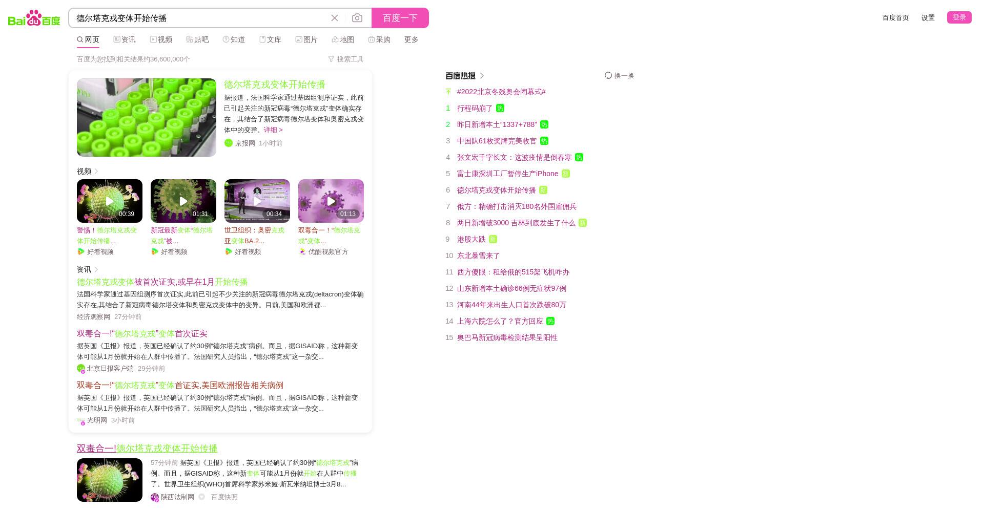Open hot search 俄方：精确打击消灭180名外国雇佣兵

[x=517, y=207]
